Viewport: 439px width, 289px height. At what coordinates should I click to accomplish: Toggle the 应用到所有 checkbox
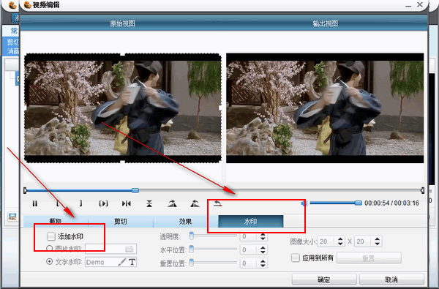point(296,258)
